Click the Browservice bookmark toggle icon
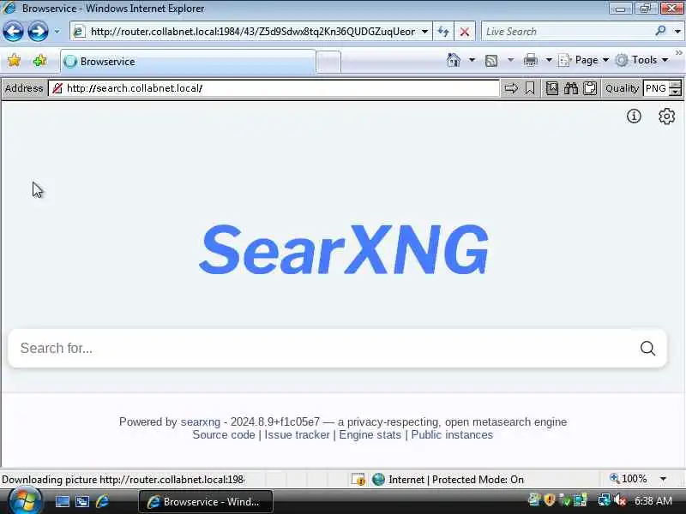 (x=530, y=88)
